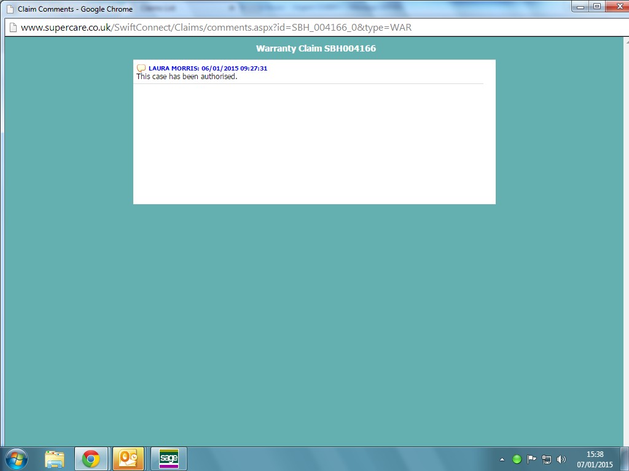Click the Claim Comments window title icon

[10, 9]
